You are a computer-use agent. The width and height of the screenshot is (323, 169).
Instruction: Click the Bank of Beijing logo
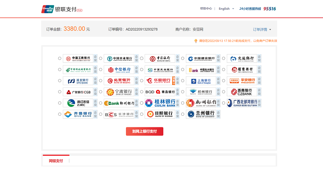(x=119, y=81)
